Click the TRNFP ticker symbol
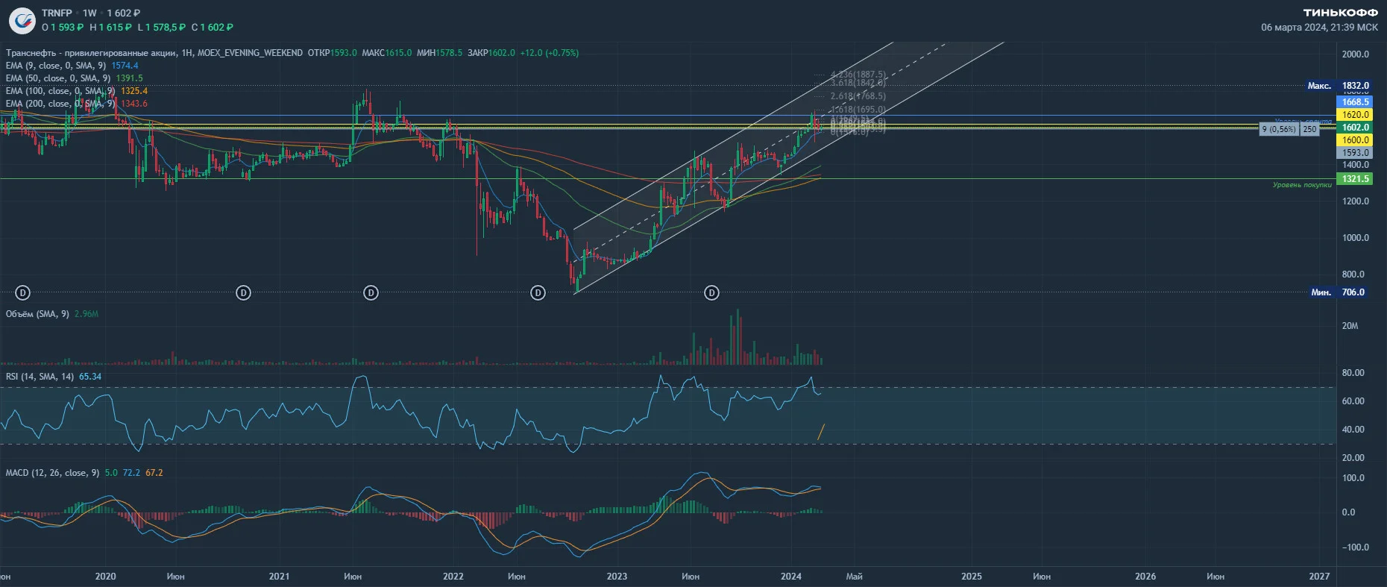 coord(57,13)
